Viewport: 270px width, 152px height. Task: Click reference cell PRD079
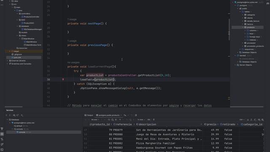118,130
